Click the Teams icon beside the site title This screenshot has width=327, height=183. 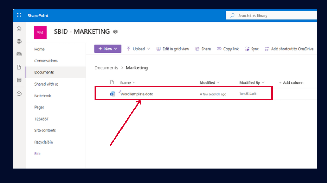(115, 32)
